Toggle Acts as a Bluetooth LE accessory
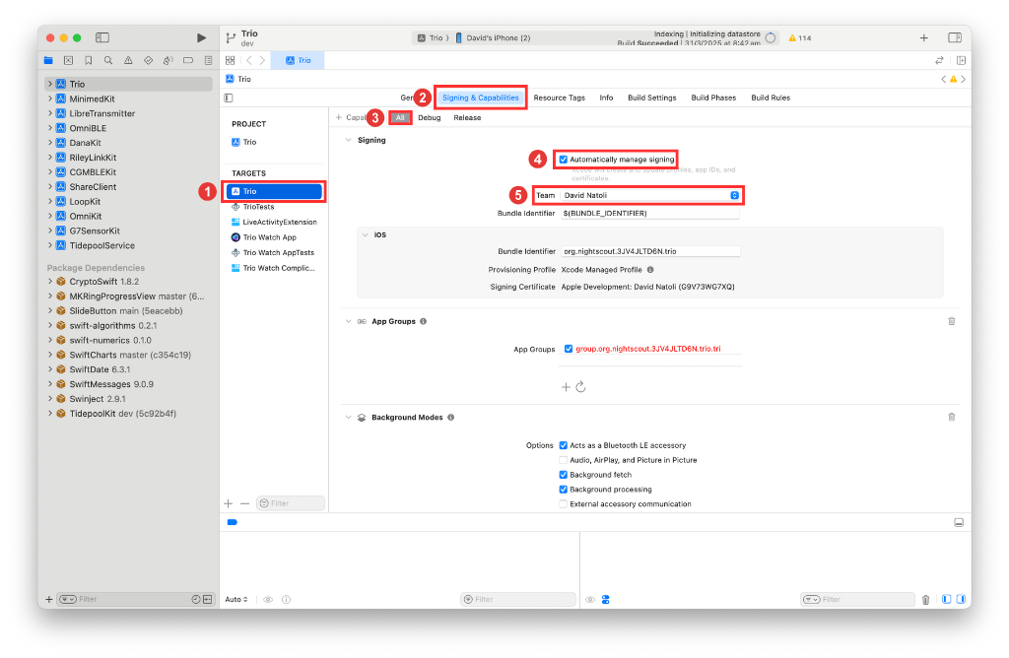 (563, 445)
